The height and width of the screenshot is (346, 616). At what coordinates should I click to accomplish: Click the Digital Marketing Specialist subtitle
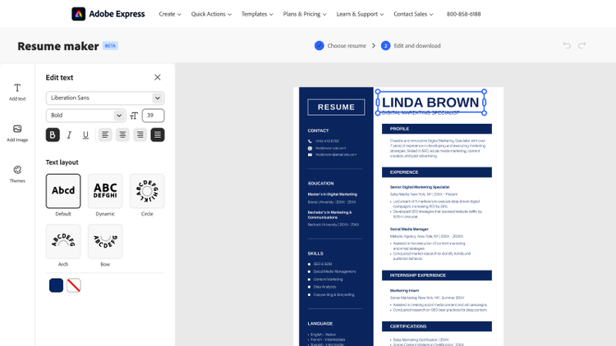[x=421, y=113]
